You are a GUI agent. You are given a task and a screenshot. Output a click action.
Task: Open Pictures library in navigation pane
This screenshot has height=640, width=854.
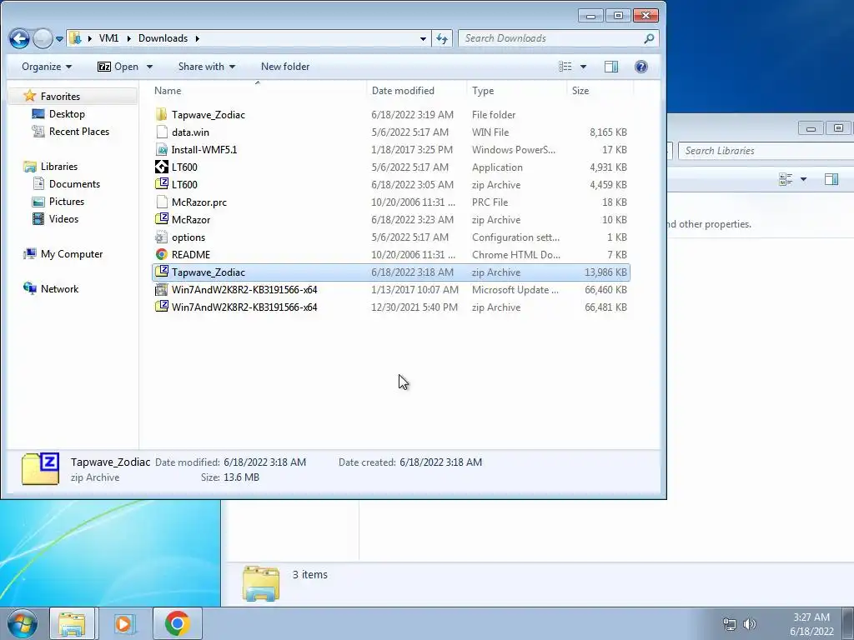point(67,202)
